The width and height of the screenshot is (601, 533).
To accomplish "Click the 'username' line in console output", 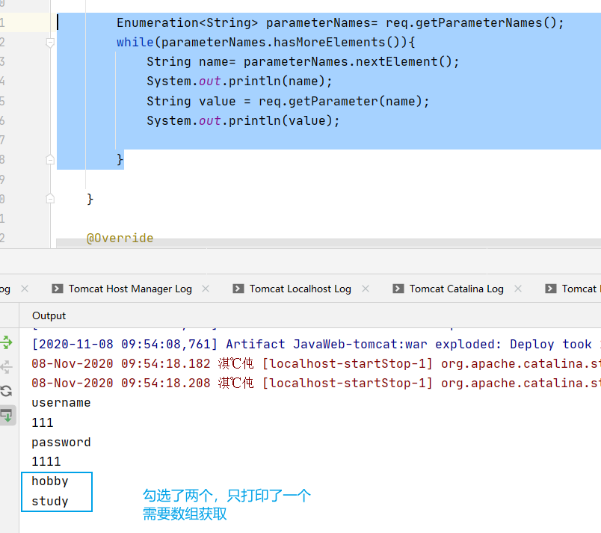I will [x=61, y=403].
